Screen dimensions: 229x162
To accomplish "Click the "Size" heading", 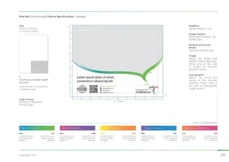I will 22,26.
